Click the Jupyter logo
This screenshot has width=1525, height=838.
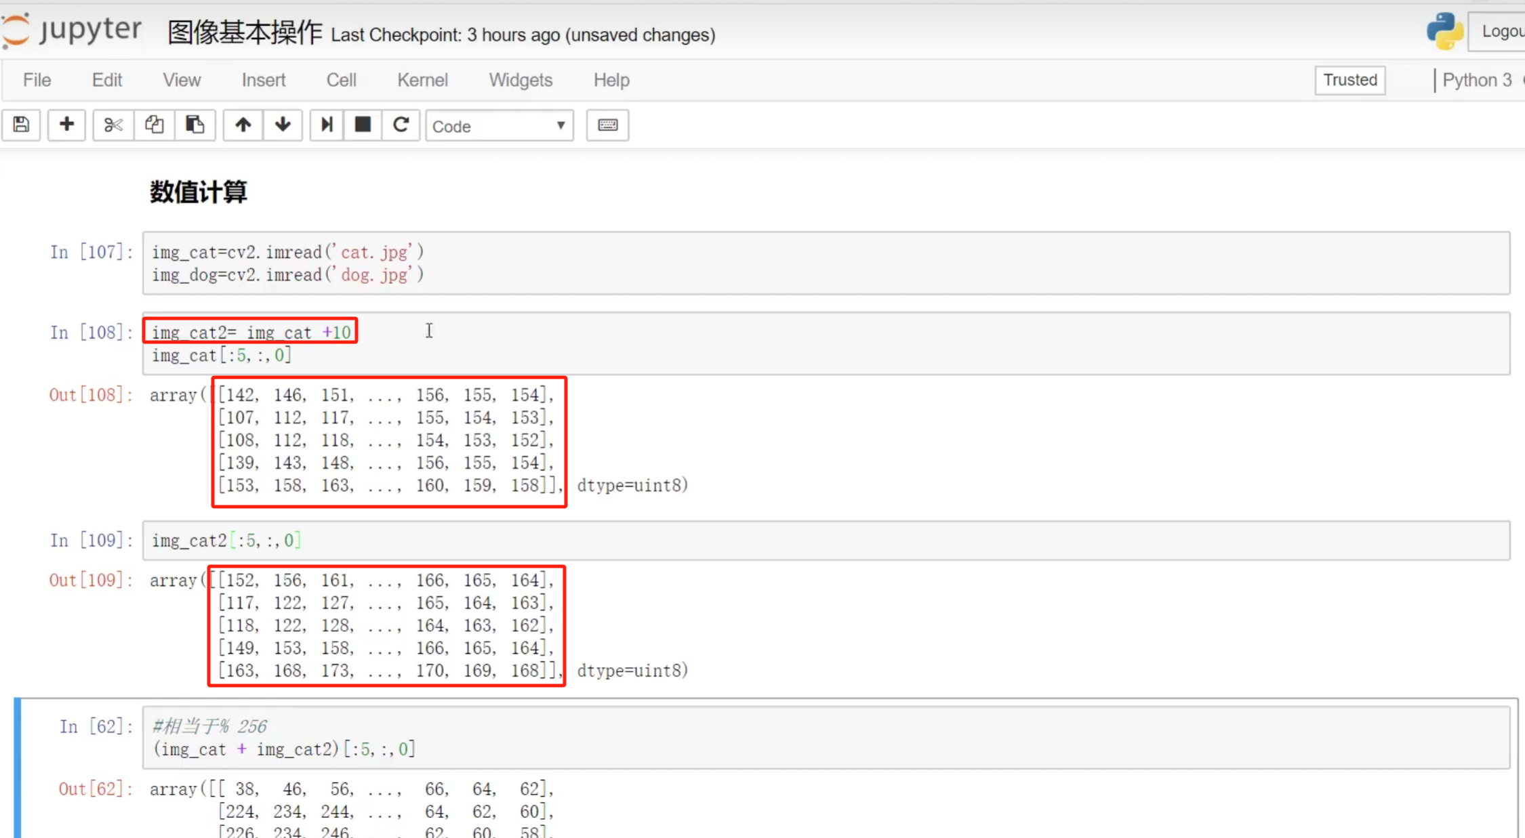click(x=72, y=30)
